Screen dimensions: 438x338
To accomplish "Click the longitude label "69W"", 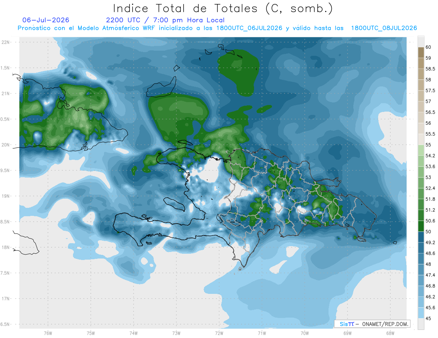I will [x=347, y=333].
